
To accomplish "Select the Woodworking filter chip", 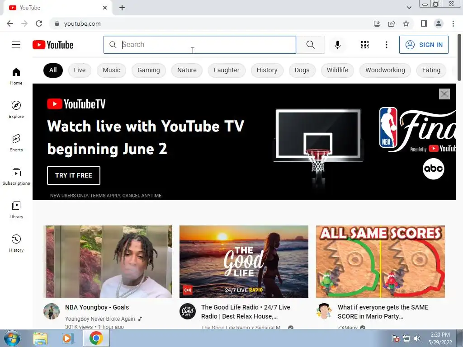I will [385, 70].
